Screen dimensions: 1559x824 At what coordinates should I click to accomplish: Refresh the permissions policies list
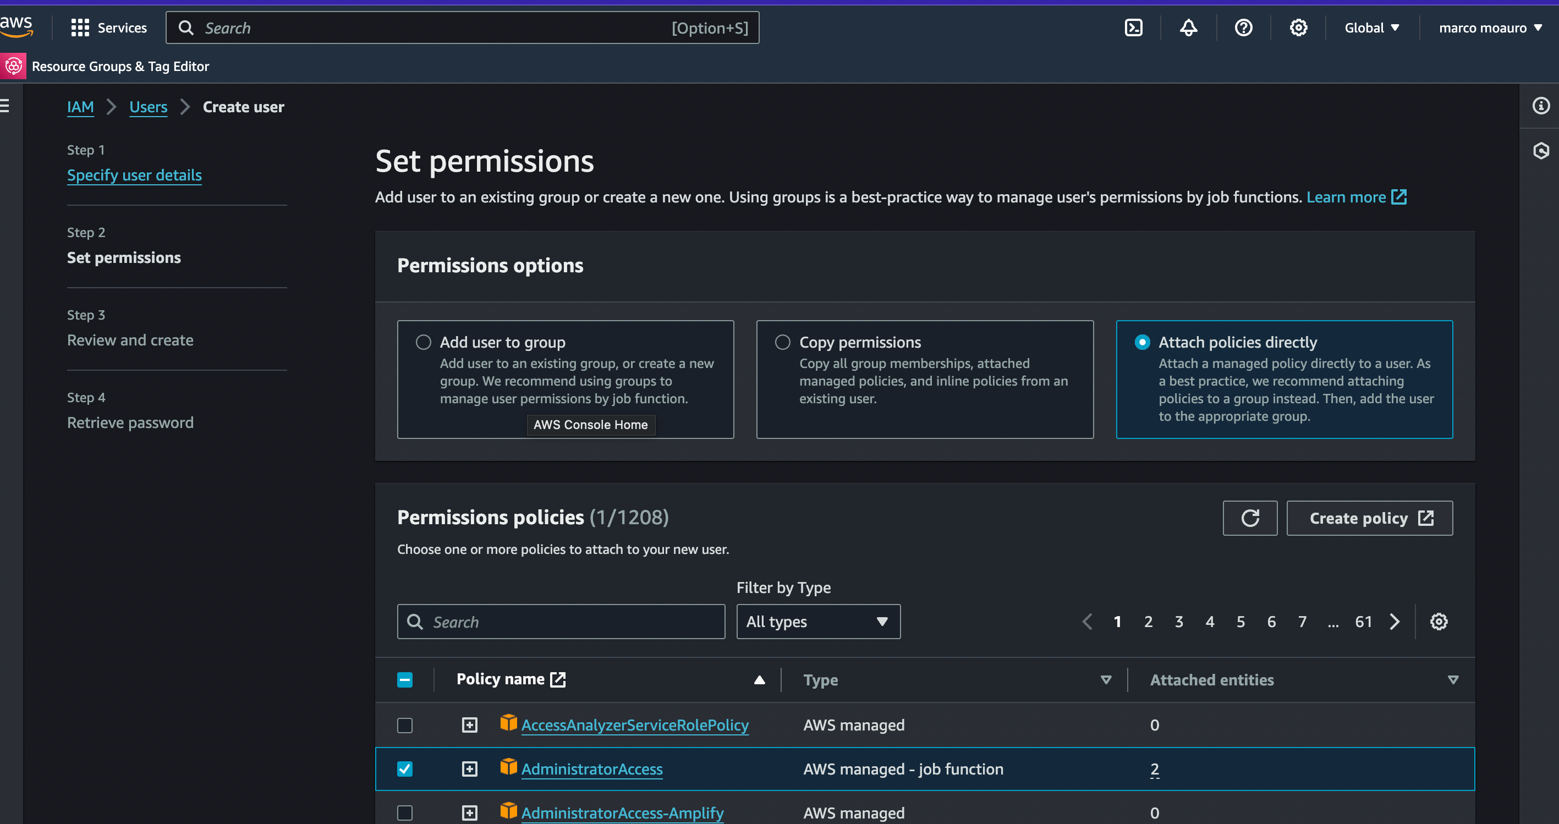click(1250, 518)
